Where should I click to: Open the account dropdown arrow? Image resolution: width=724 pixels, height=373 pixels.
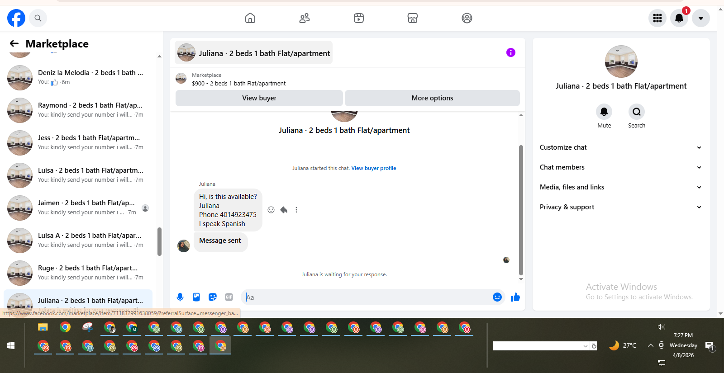pyautogui.click(x=701, y=18)
